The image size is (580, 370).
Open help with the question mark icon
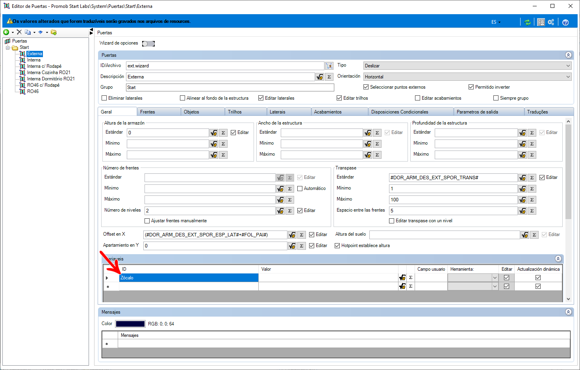coord(565,22)
